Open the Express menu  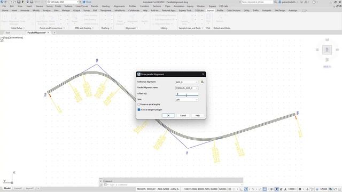pos(212,6)
